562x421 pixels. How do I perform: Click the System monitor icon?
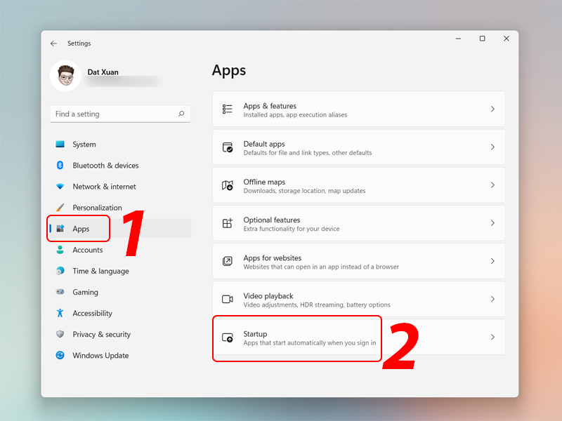[x=60, y=145]
